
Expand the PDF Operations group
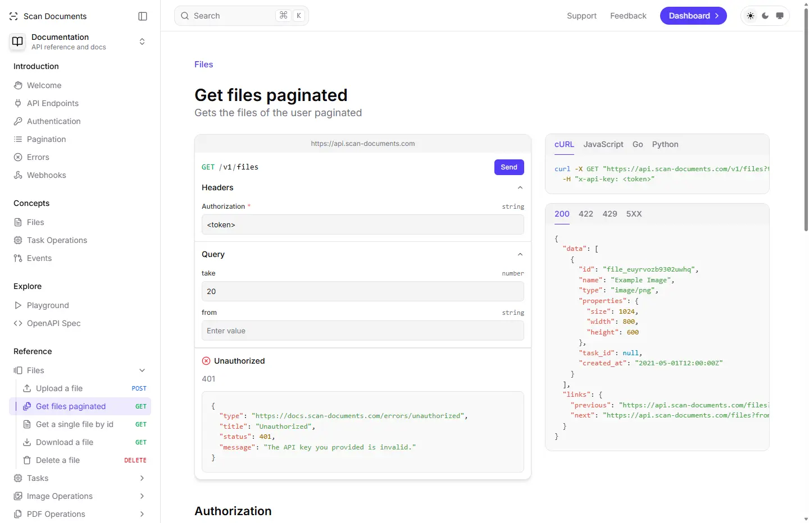click(x=142, y=514)
